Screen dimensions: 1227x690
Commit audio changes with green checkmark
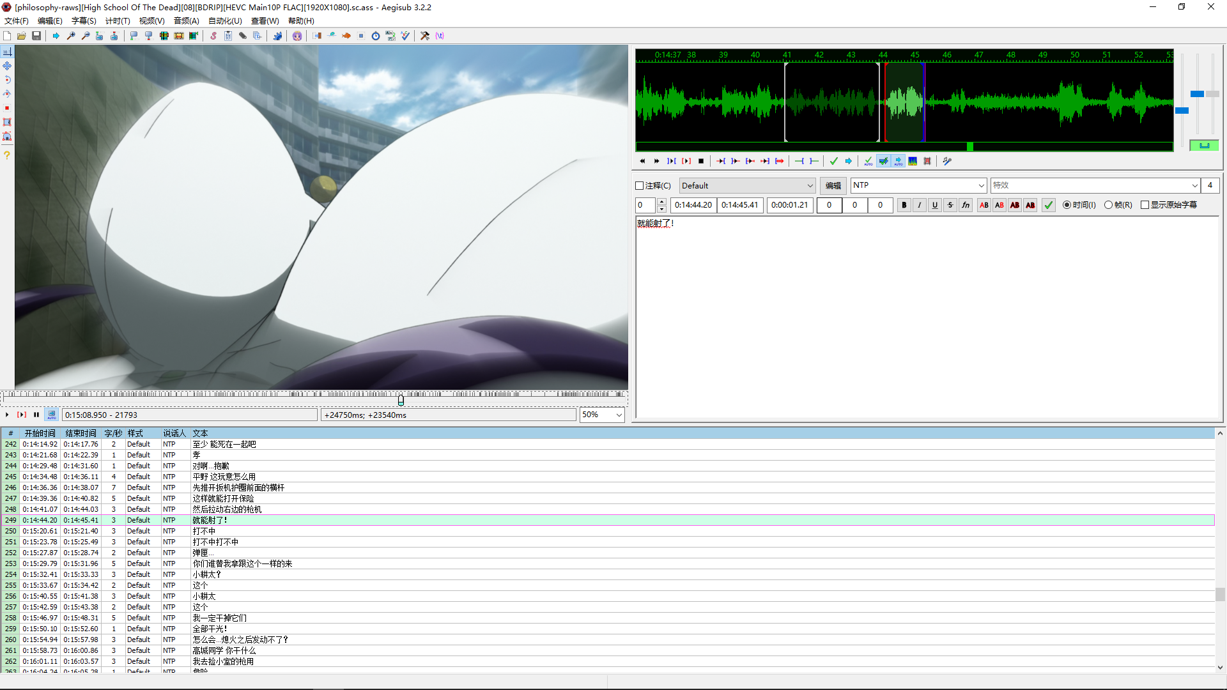(833, 161)
